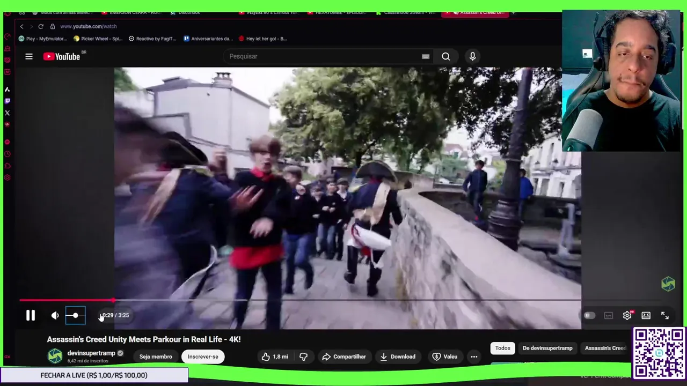Open the Aniversariantes bookmark
The height and width of the screenshot is (386, 687).
point(208,39)
